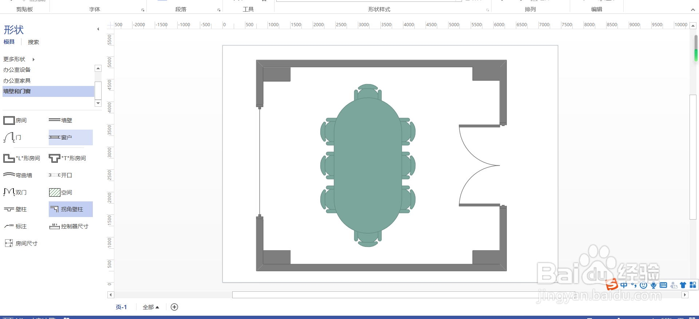Open Sogou microphone voice input

click(x=653, y=285)
